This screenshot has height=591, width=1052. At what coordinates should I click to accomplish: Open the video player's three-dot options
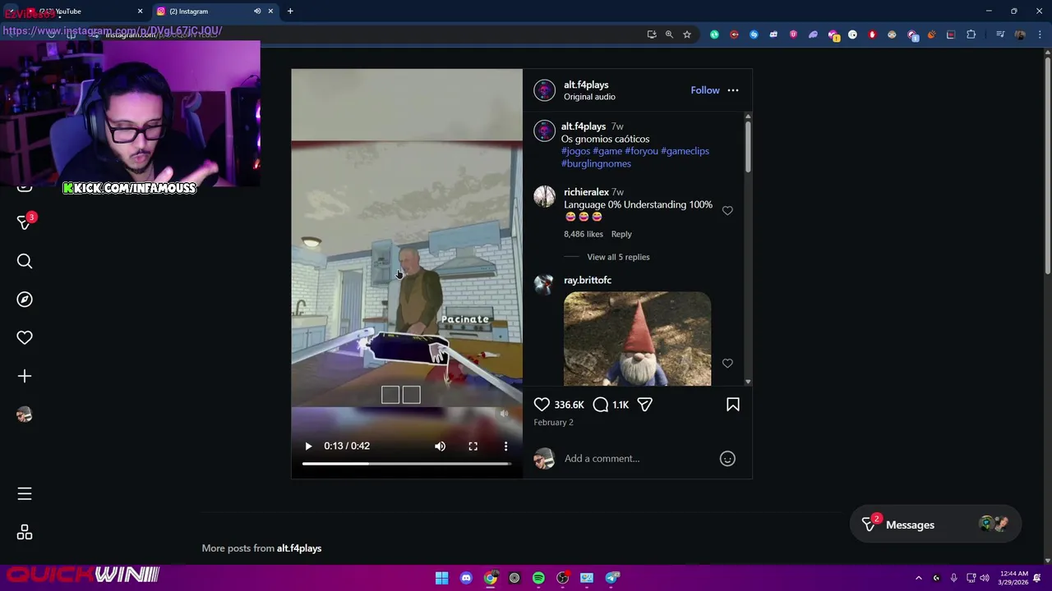[505, 446]
